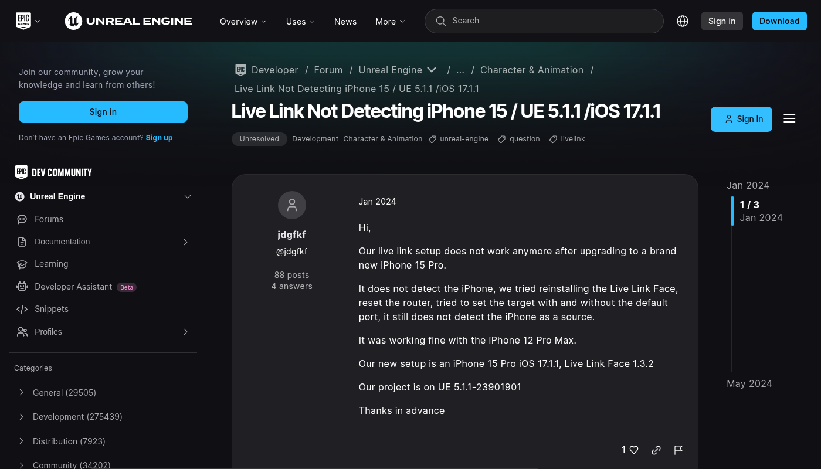Click the Unreal Engine logo in header
The width and height of the screenshot is (821, 469).
pyautogui.click(x=128, y=21)
